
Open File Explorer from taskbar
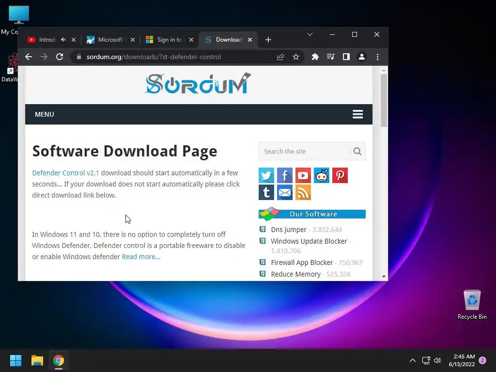[37, 360]
